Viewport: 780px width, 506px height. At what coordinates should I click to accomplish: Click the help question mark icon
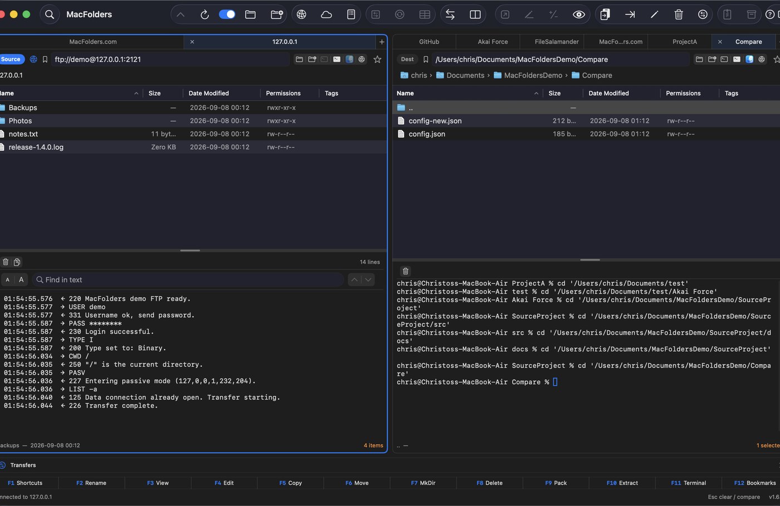[x=770, y=14]
